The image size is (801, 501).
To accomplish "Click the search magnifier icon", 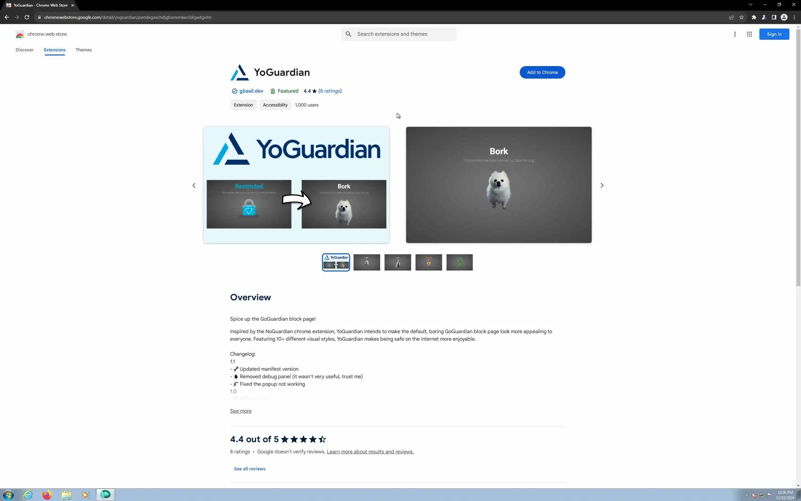I will point(348,34).
